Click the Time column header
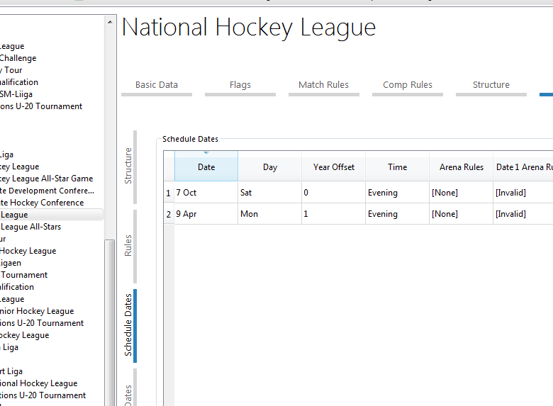Image resolution: width=553 pixels, height=406 pixels. click(398, 167)
